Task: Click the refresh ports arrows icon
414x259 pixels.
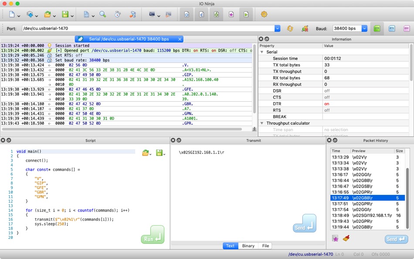Action: coord(290,28)
